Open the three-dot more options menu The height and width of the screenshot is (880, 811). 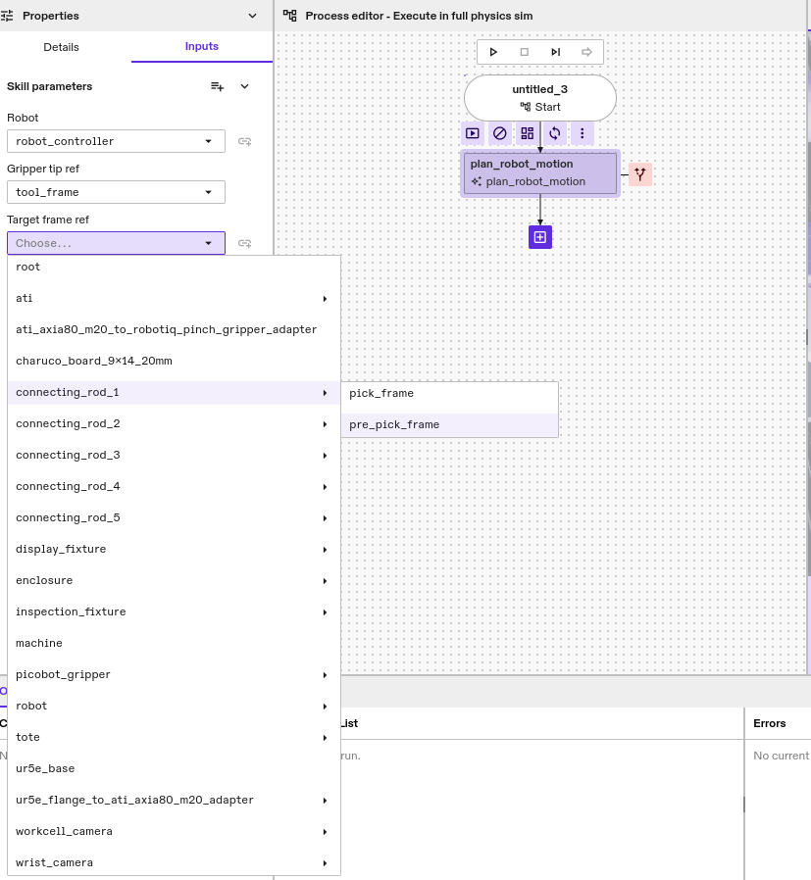click(x=583, y=133)
